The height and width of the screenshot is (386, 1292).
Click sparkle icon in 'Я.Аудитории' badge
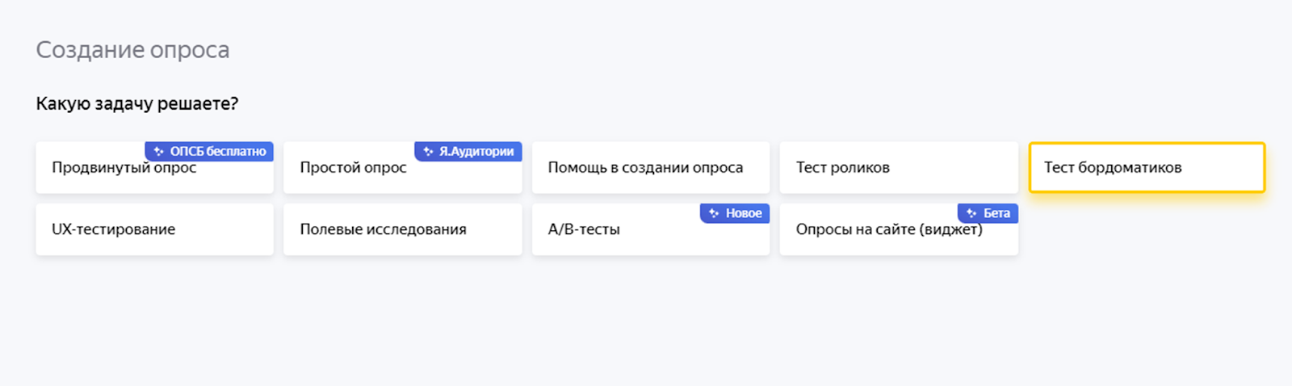click(x=429, y=152)
